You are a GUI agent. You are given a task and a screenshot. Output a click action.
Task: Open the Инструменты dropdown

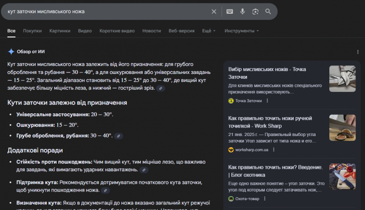[x=241, y=31]
